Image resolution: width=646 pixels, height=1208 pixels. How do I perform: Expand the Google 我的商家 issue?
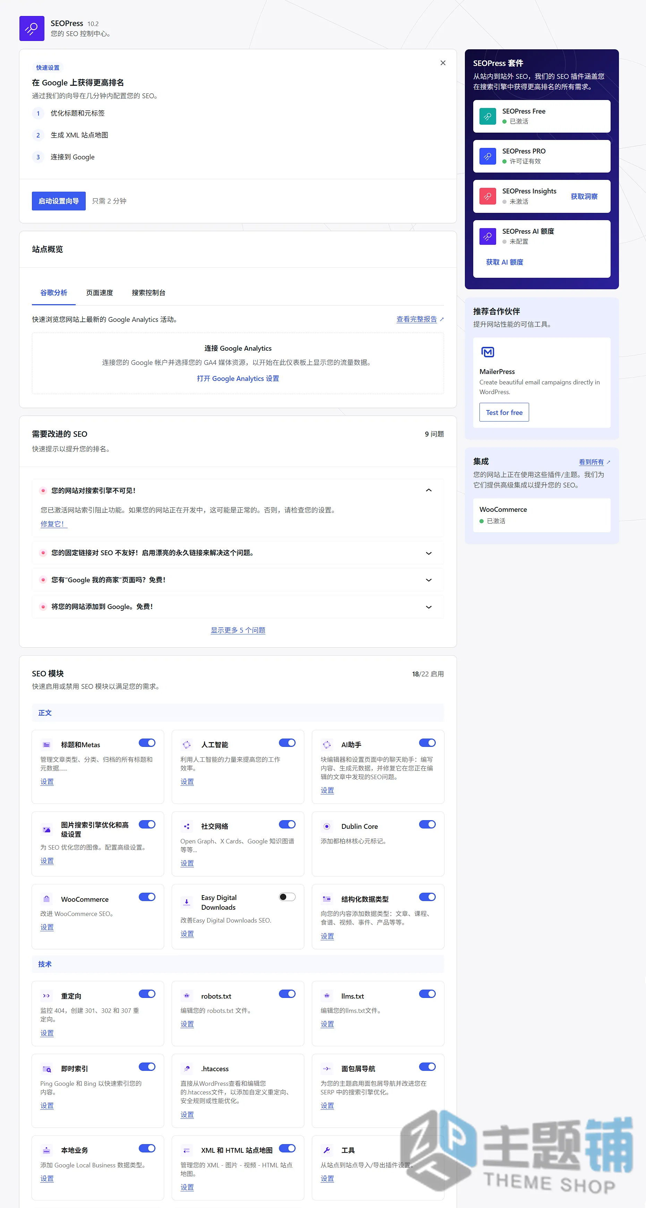pos(428,580)
